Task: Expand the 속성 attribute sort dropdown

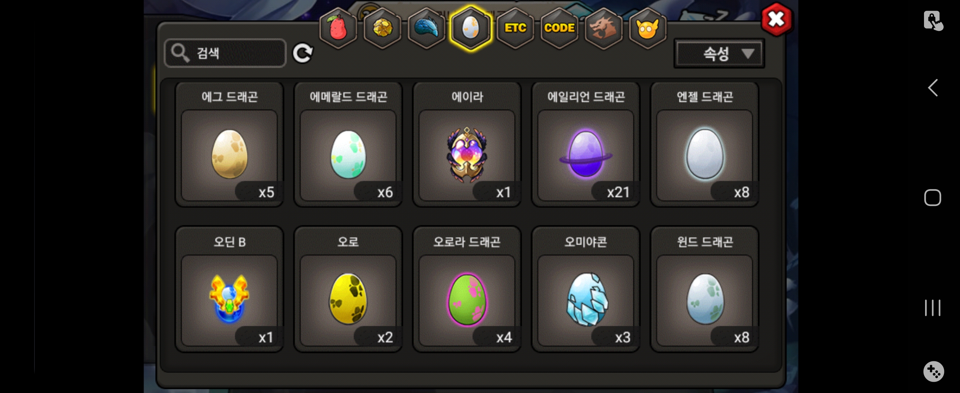Action: coord(719,53)
